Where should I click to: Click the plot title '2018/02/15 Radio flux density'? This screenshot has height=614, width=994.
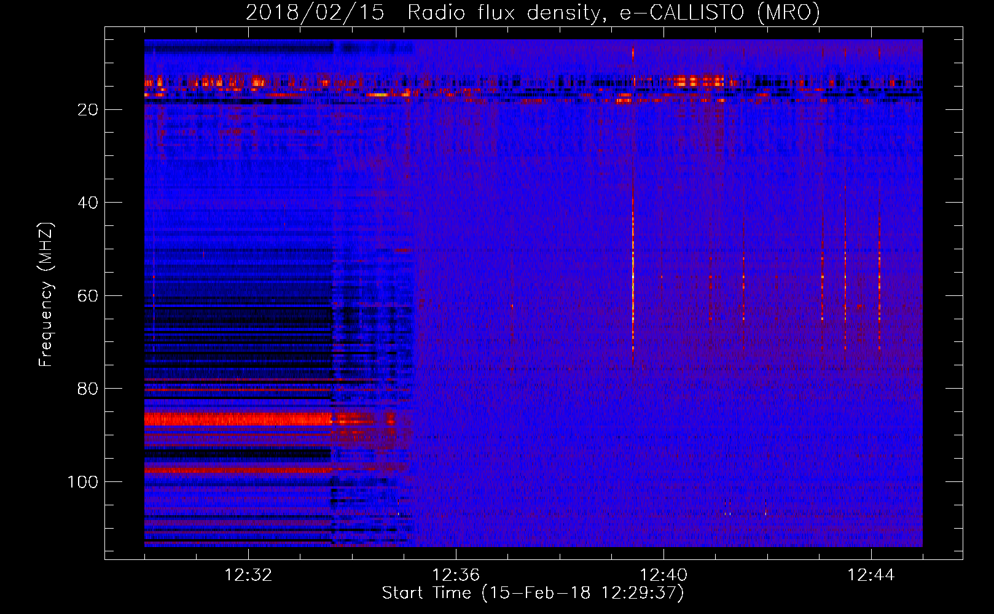click(x=533, y=12)
